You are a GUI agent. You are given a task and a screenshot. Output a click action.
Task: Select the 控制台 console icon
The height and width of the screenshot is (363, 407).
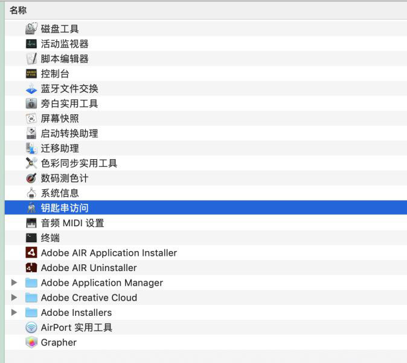point(31,74)
